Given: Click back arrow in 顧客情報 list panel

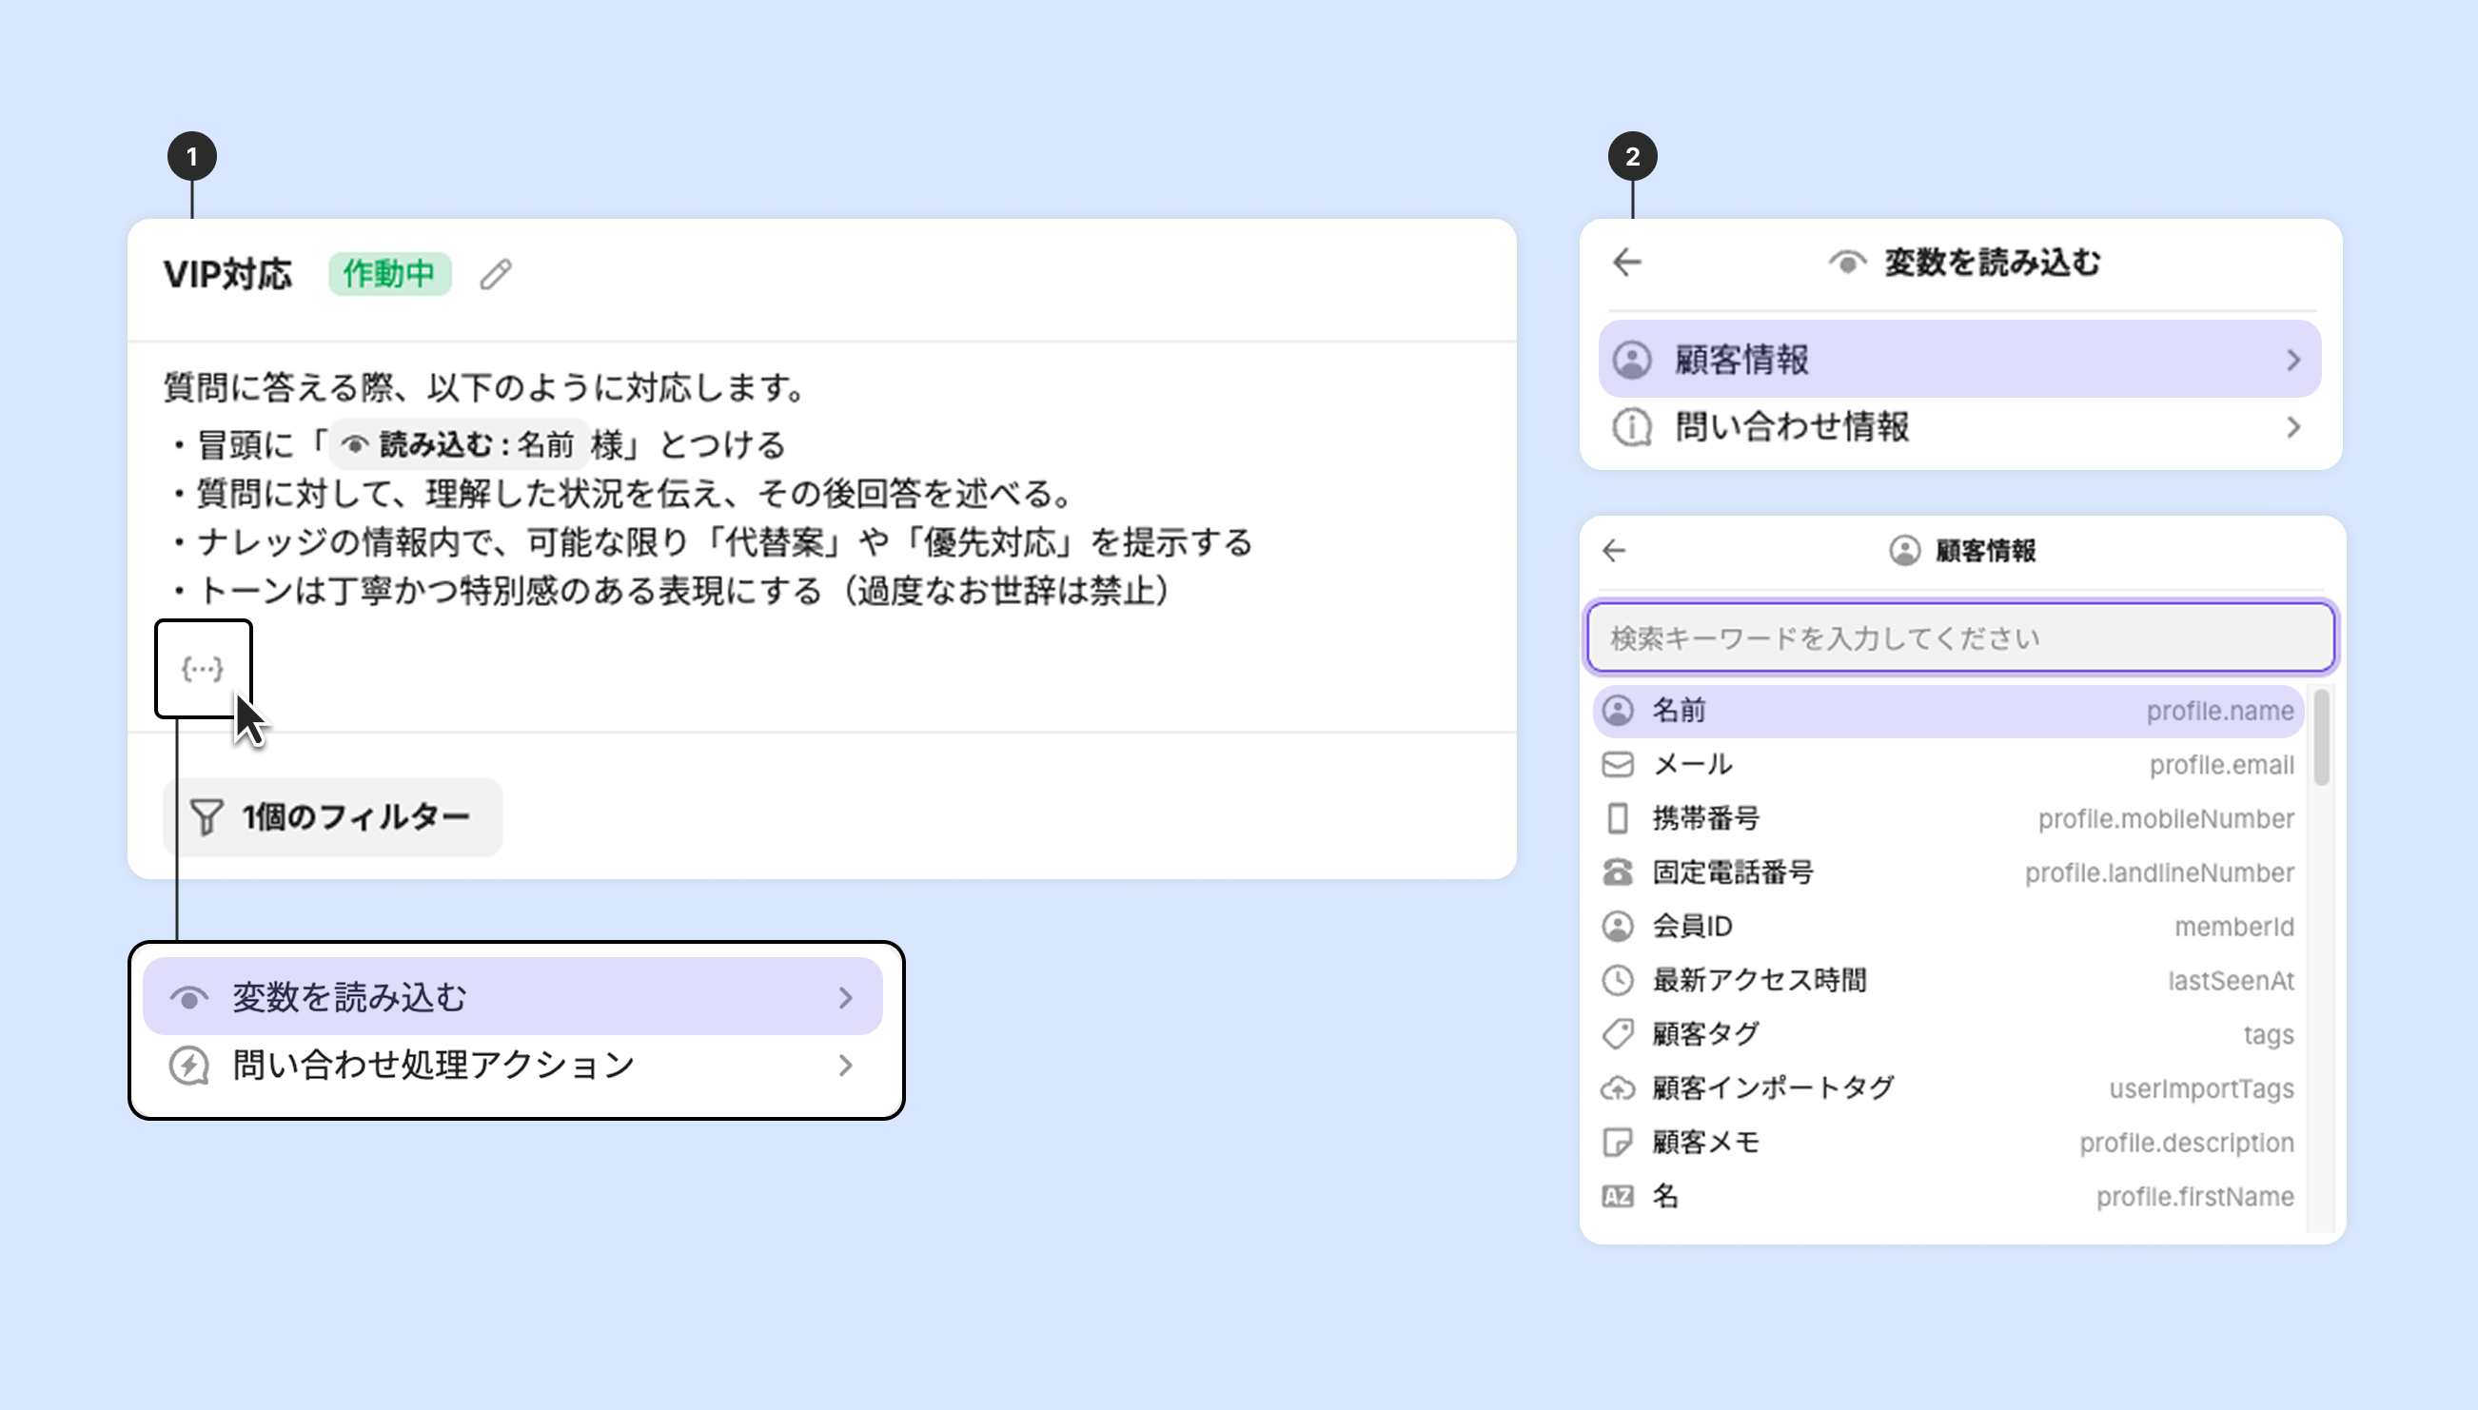Looking at the screenshot, I should [1613, 551].
